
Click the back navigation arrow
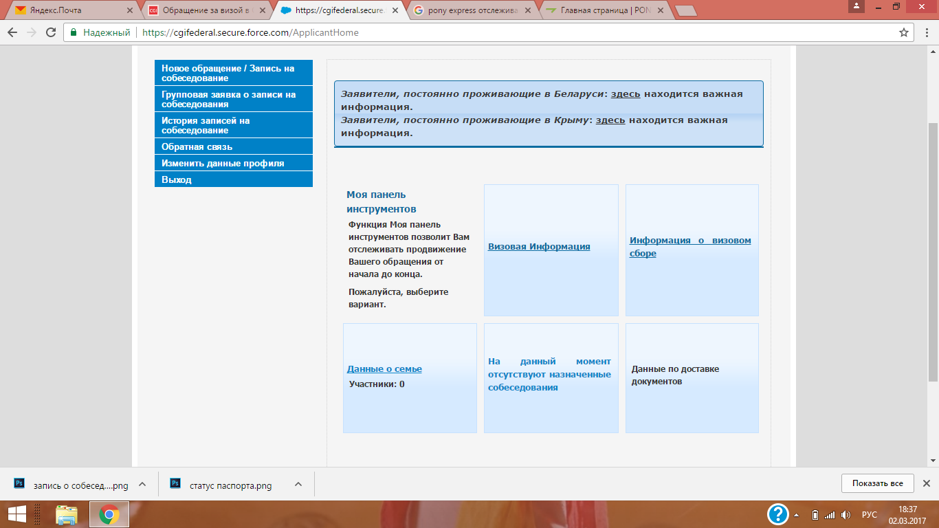click(12, 32)
